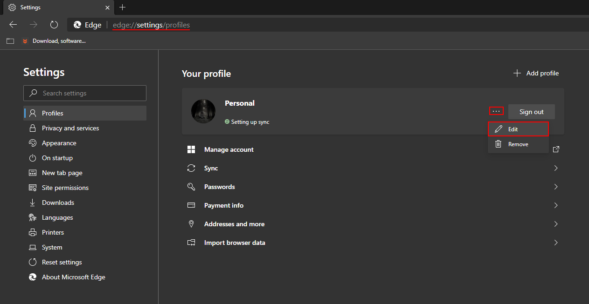Open Profiles in the settings sidebar
589x304 pixels.
[x=85, y=113]
